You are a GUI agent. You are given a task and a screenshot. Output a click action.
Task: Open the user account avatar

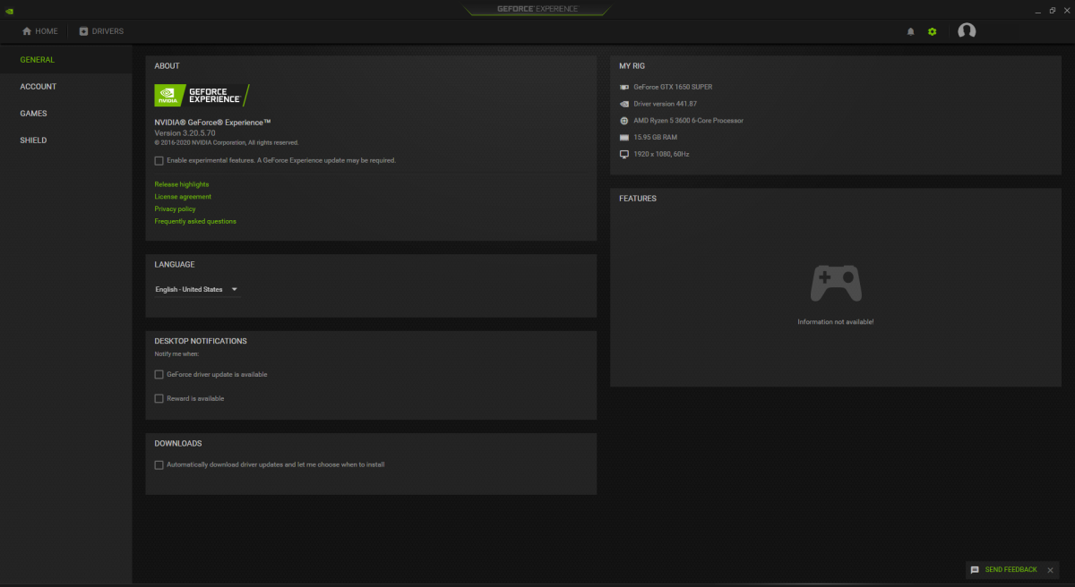click(x=967, y=31)
